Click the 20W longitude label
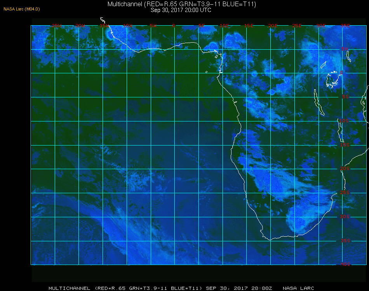The height and width of the screenshot is (291, 369). (80, 26)
